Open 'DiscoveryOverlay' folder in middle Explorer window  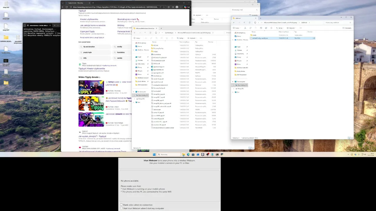[x=159, y=48]
